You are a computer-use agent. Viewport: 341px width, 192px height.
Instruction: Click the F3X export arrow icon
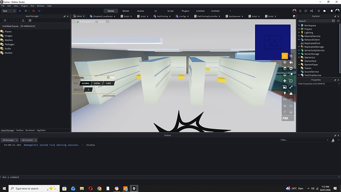[291, 106]
